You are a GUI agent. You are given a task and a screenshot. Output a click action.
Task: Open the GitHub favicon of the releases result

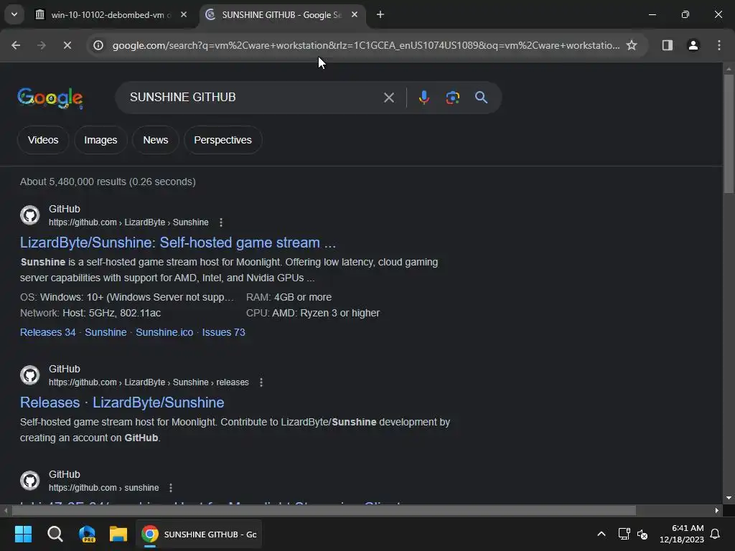30,375
